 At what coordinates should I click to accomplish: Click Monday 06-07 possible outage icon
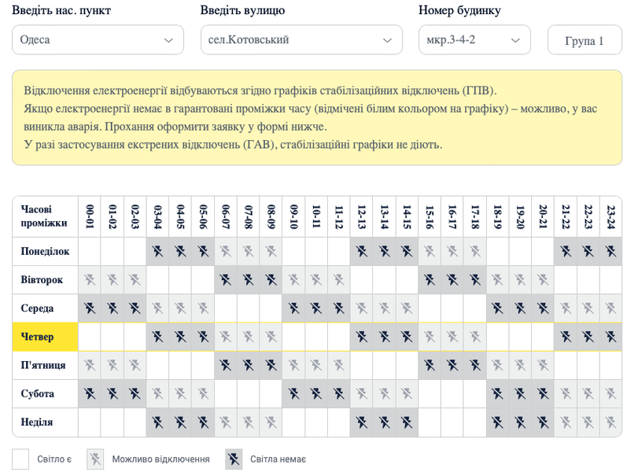pyautogui.click(x=226, y=252)
